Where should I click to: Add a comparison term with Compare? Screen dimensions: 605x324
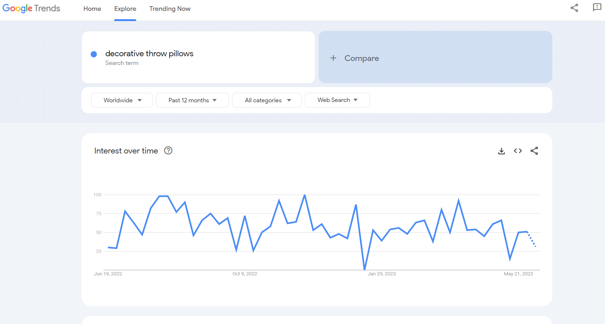click(x=435, y=57)
